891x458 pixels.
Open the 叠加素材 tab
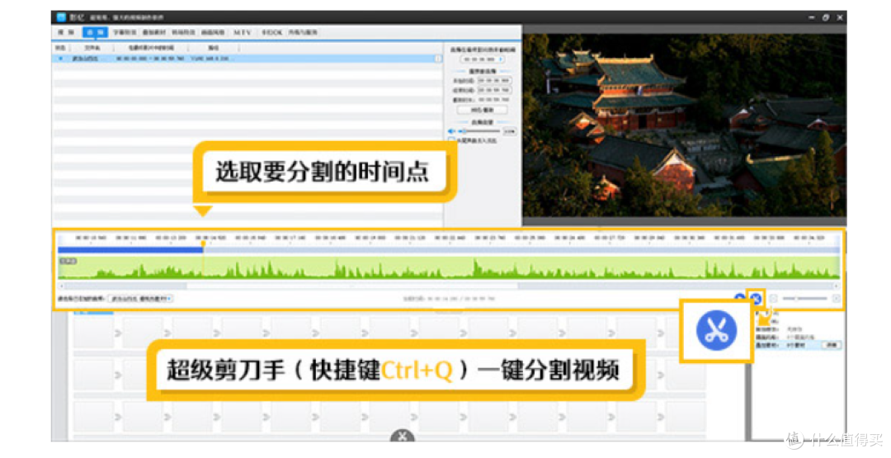pos(153,32)
